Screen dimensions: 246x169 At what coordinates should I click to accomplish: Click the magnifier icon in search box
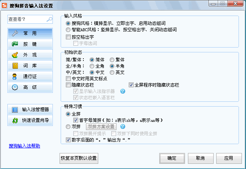pyautogui.click(x=49, y=19)
